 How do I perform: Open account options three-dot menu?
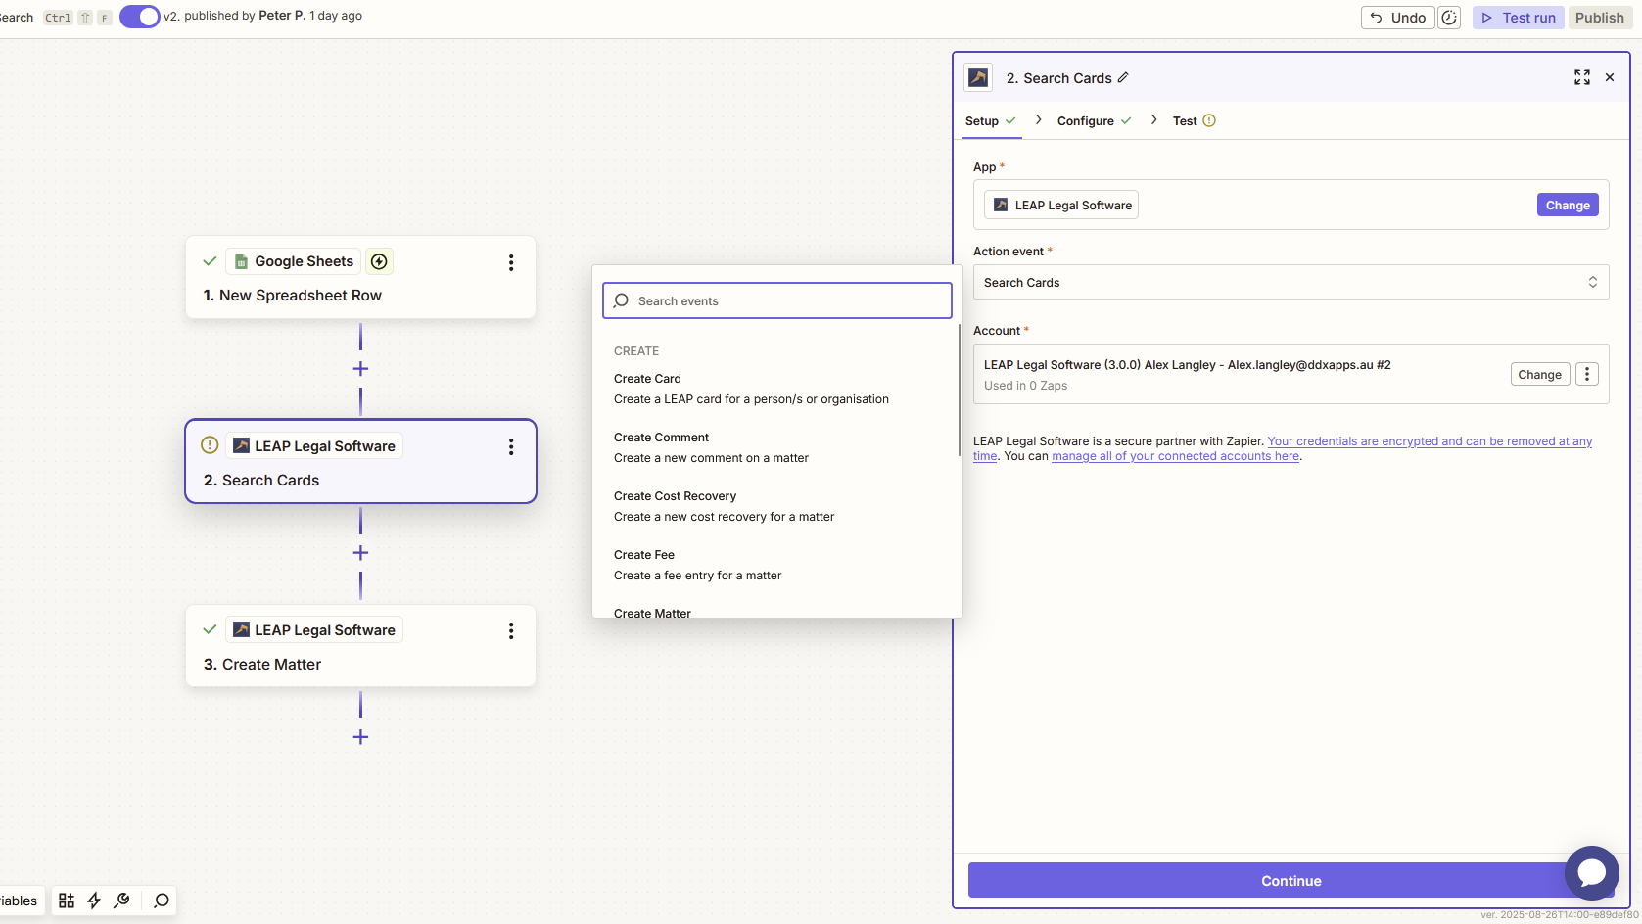1586,374
